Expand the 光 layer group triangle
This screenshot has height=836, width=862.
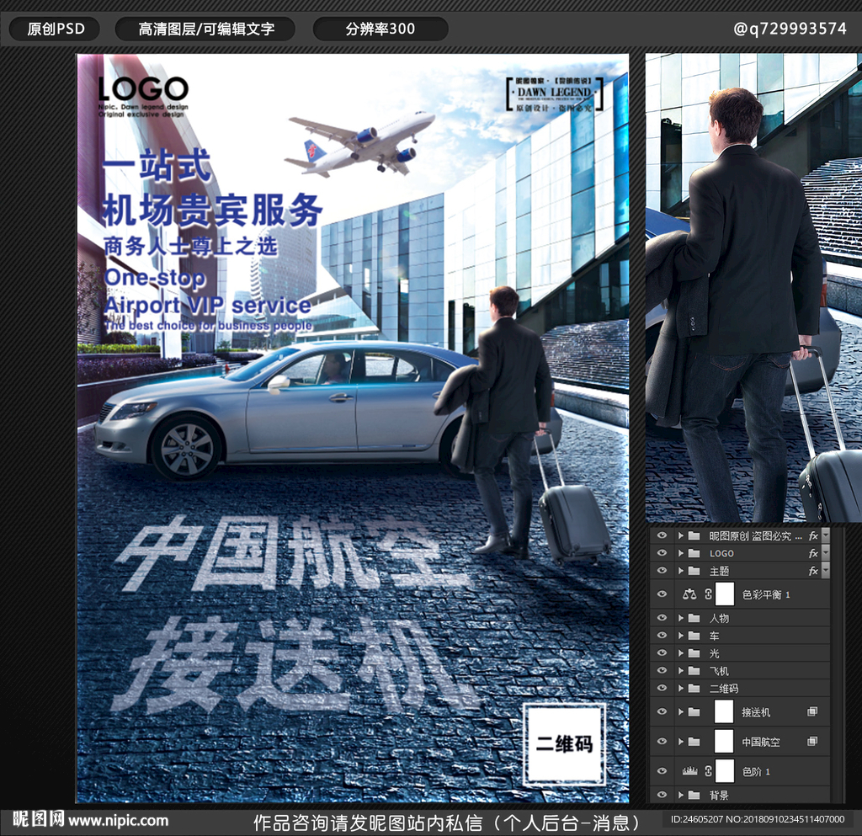[681, 653]
